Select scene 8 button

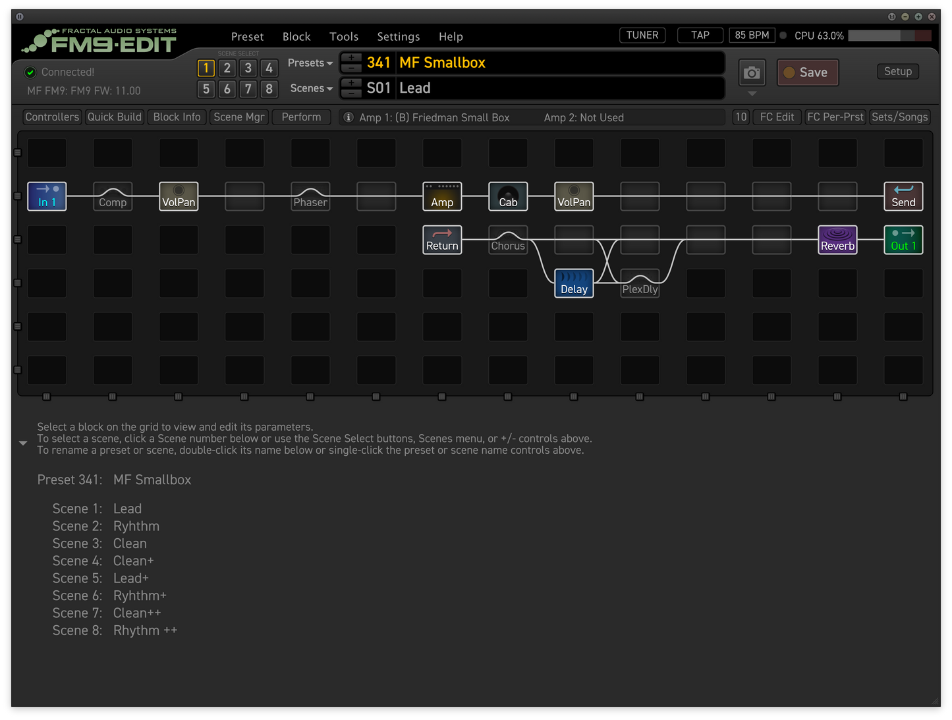[269, 89]
